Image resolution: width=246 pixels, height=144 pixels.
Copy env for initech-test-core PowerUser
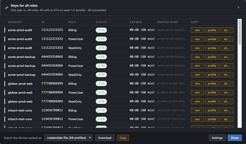[x=197, y=119]
